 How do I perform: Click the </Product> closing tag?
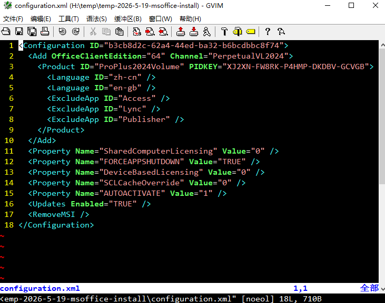[61, 130]
